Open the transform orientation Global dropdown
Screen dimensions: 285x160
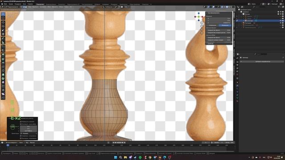point(109,7)
